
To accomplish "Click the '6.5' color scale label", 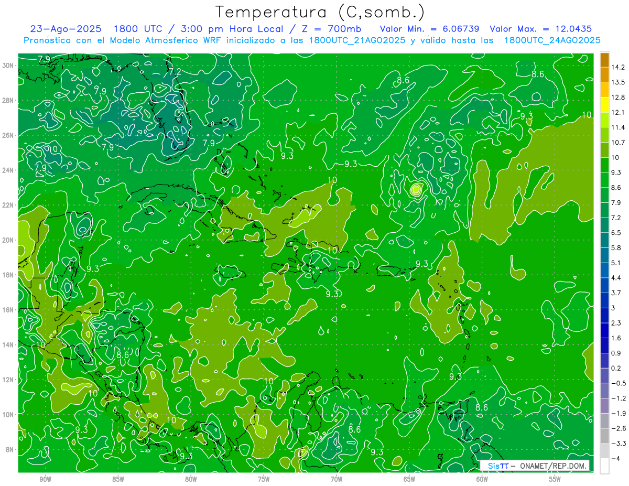I will (x=616, y=232).
